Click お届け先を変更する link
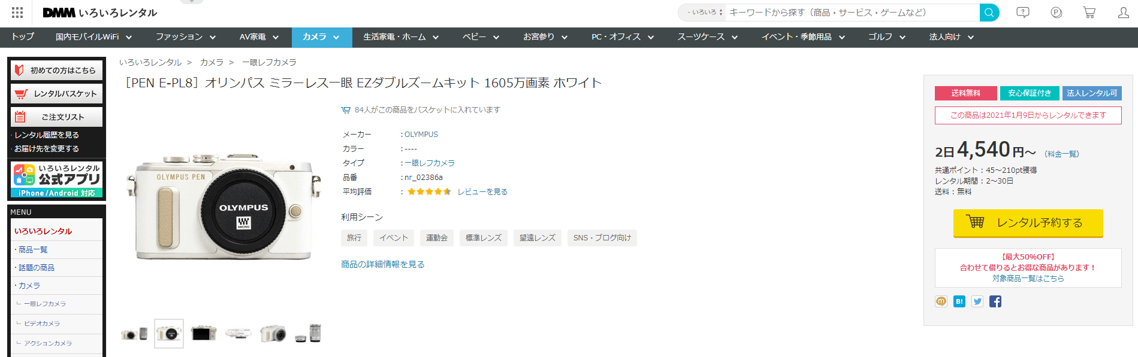 click(x=47, y=149)
